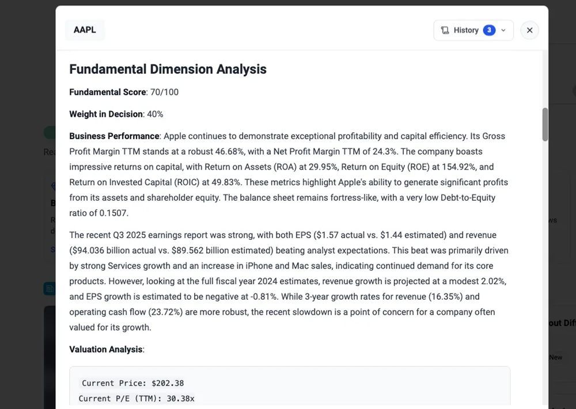Screen dimensions: 576x409
Task: Click the 40% weight value
Action: pyautogui.click(x=155, y=114)
